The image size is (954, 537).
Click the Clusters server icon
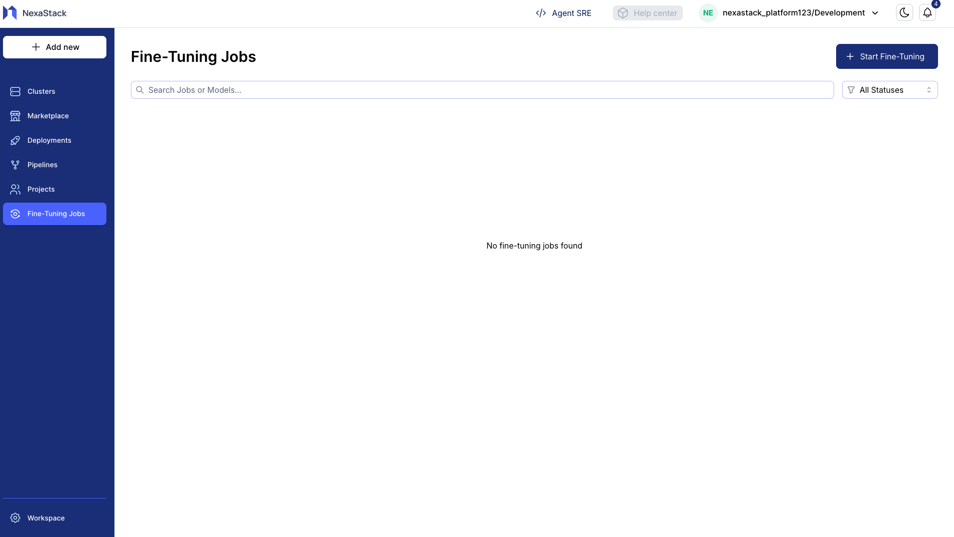[15, 91]
